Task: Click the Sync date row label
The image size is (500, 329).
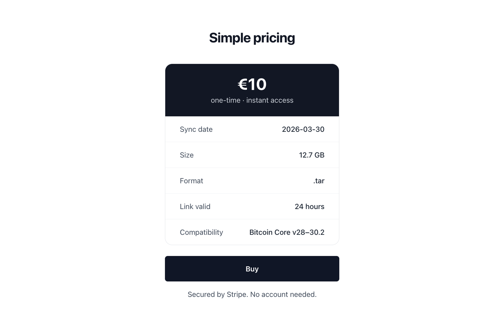Action: pyautogui.click(x=196, y=129)
